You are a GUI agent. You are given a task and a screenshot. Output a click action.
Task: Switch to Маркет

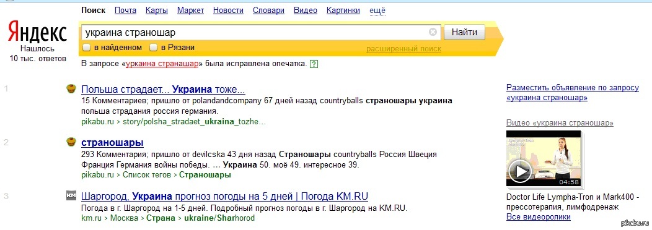click(190, 11)
